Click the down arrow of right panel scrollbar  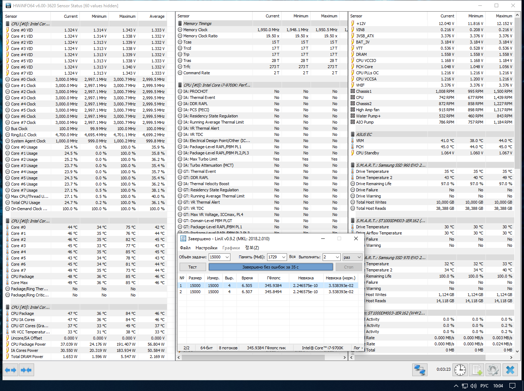click(517, 351)
